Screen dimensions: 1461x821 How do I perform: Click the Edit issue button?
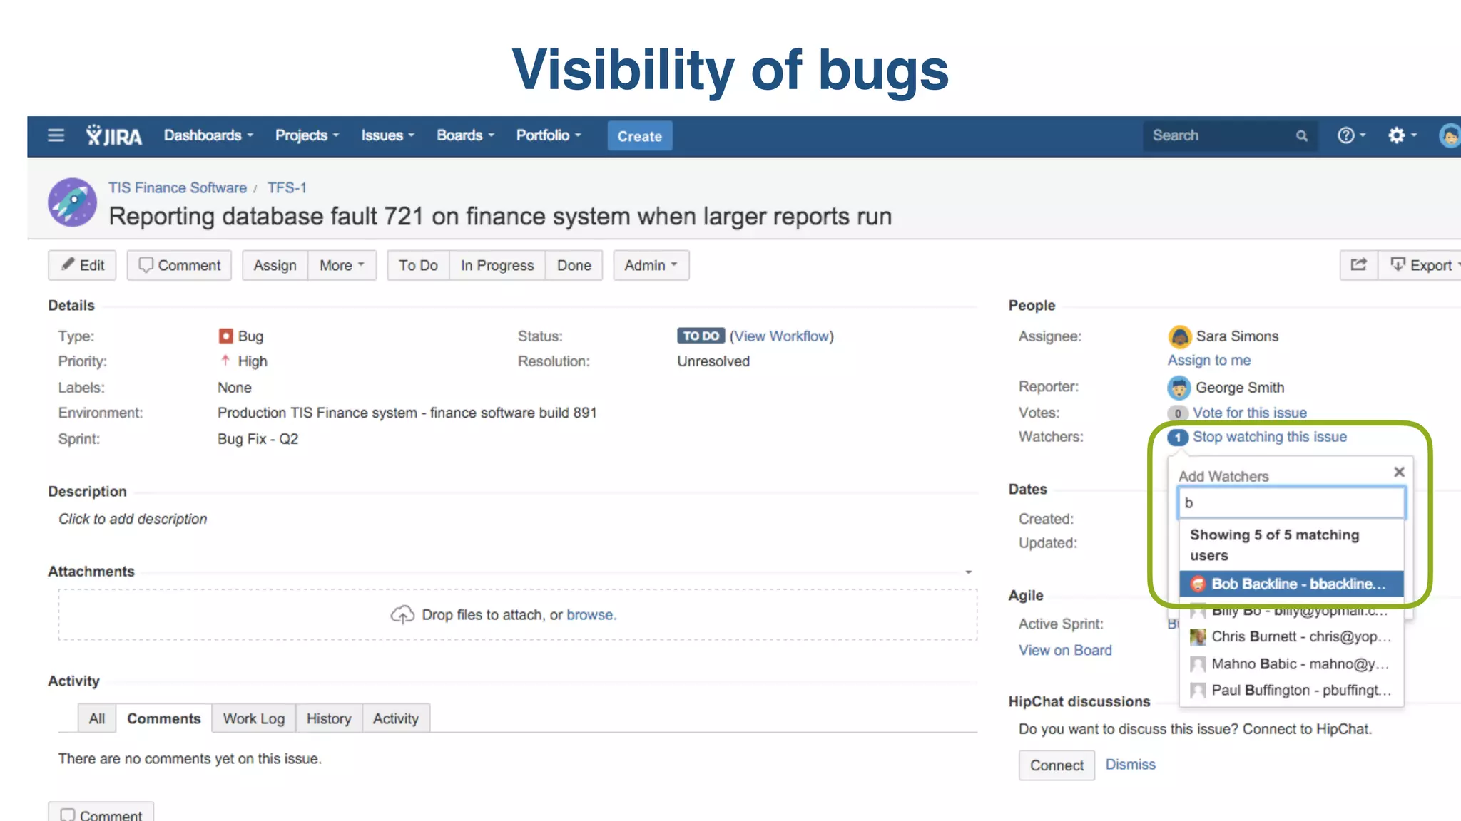click(83, 265)
